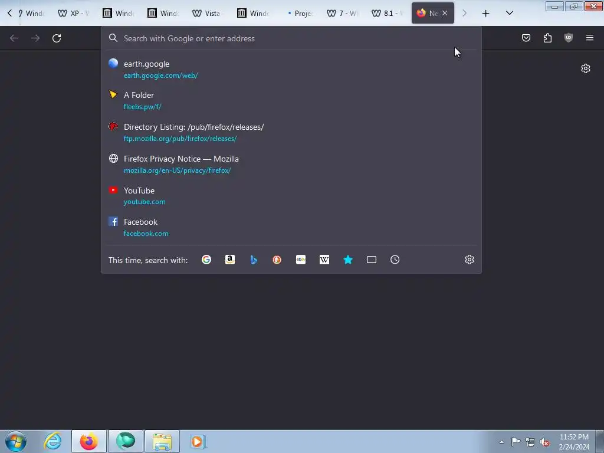Switch to the XP Wikipedia tab

pyautogui.click(x=74, y=13)
